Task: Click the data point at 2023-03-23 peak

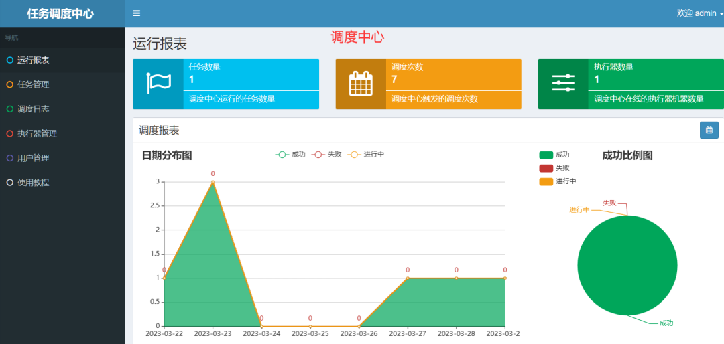Action: [x=213, y=181]
